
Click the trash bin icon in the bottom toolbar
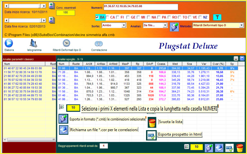[x=240, y=148]
